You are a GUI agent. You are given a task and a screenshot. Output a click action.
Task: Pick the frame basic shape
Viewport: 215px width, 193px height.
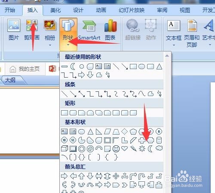coord(107,140)
